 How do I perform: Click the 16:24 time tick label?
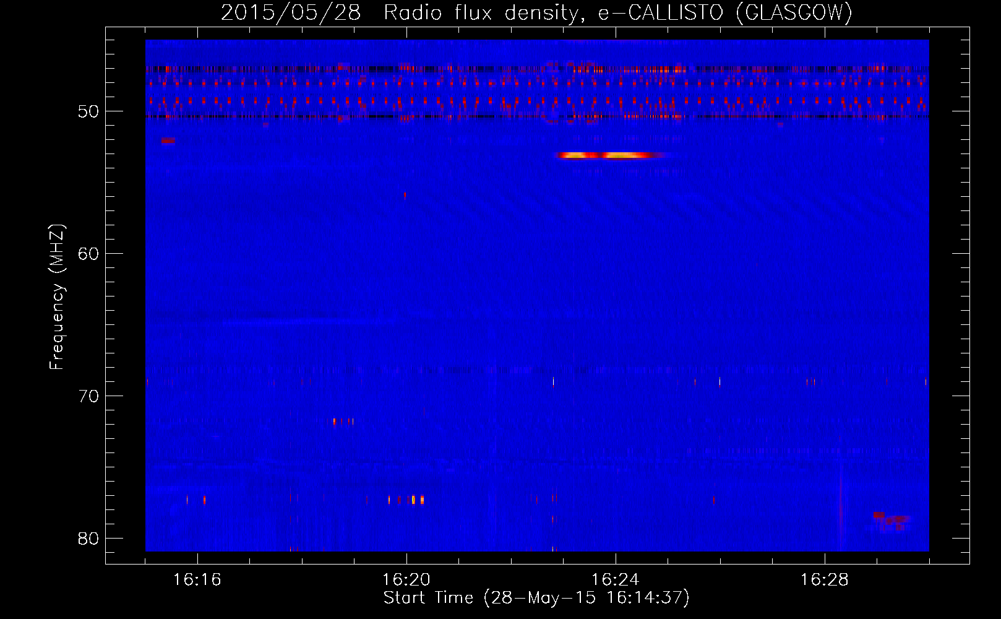click(x=616, y=580)
